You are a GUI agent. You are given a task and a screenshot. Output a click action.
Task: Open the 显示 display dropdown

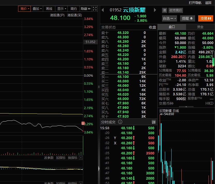click(62, 9)
